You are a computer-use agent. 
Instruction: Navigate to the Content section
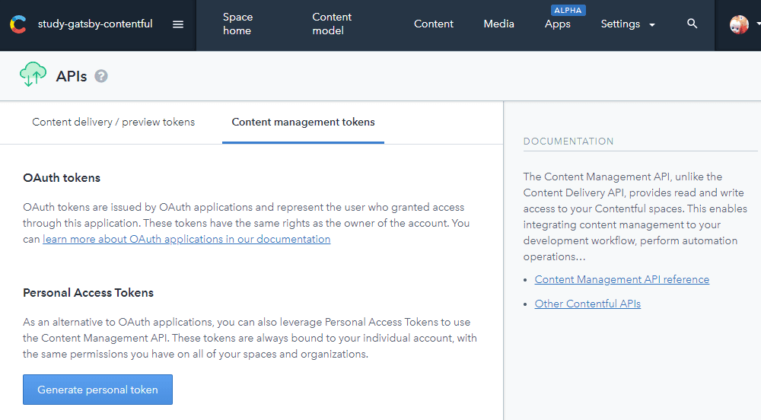(x=434, y=24)
